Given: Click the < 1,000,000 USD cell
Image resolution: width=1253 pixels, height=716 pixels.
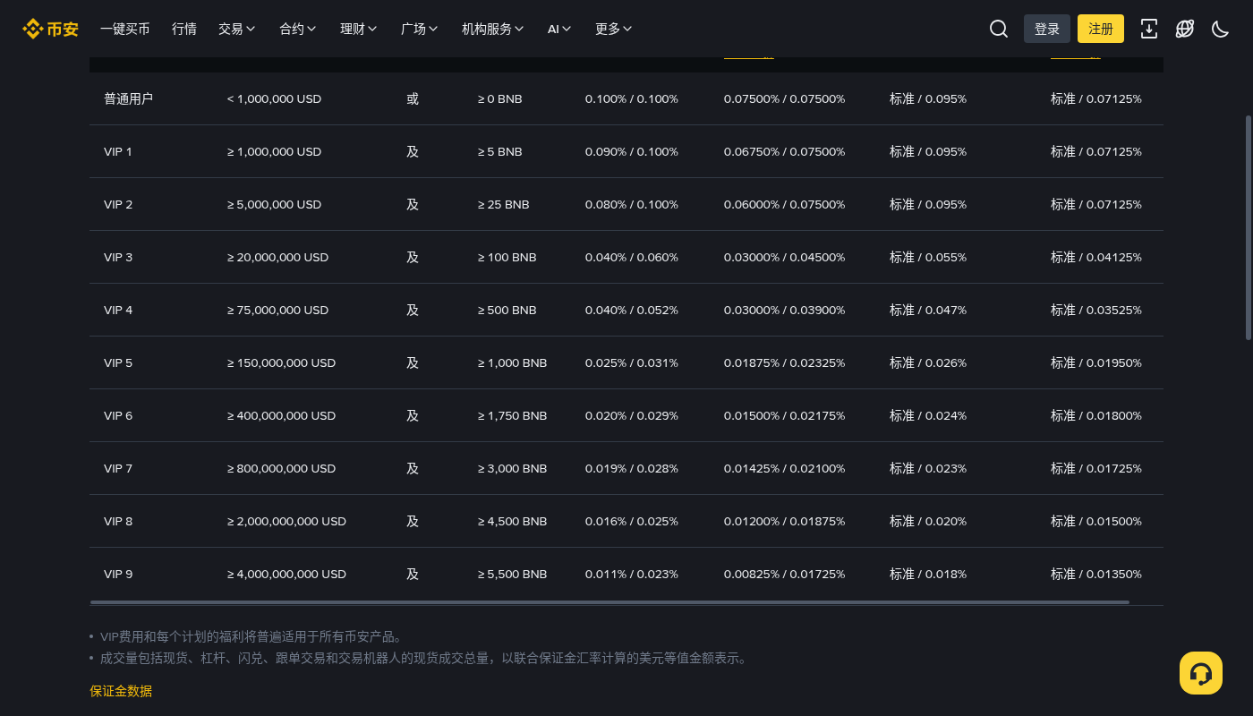Looking at the screenshot, I should pos(274,98).
